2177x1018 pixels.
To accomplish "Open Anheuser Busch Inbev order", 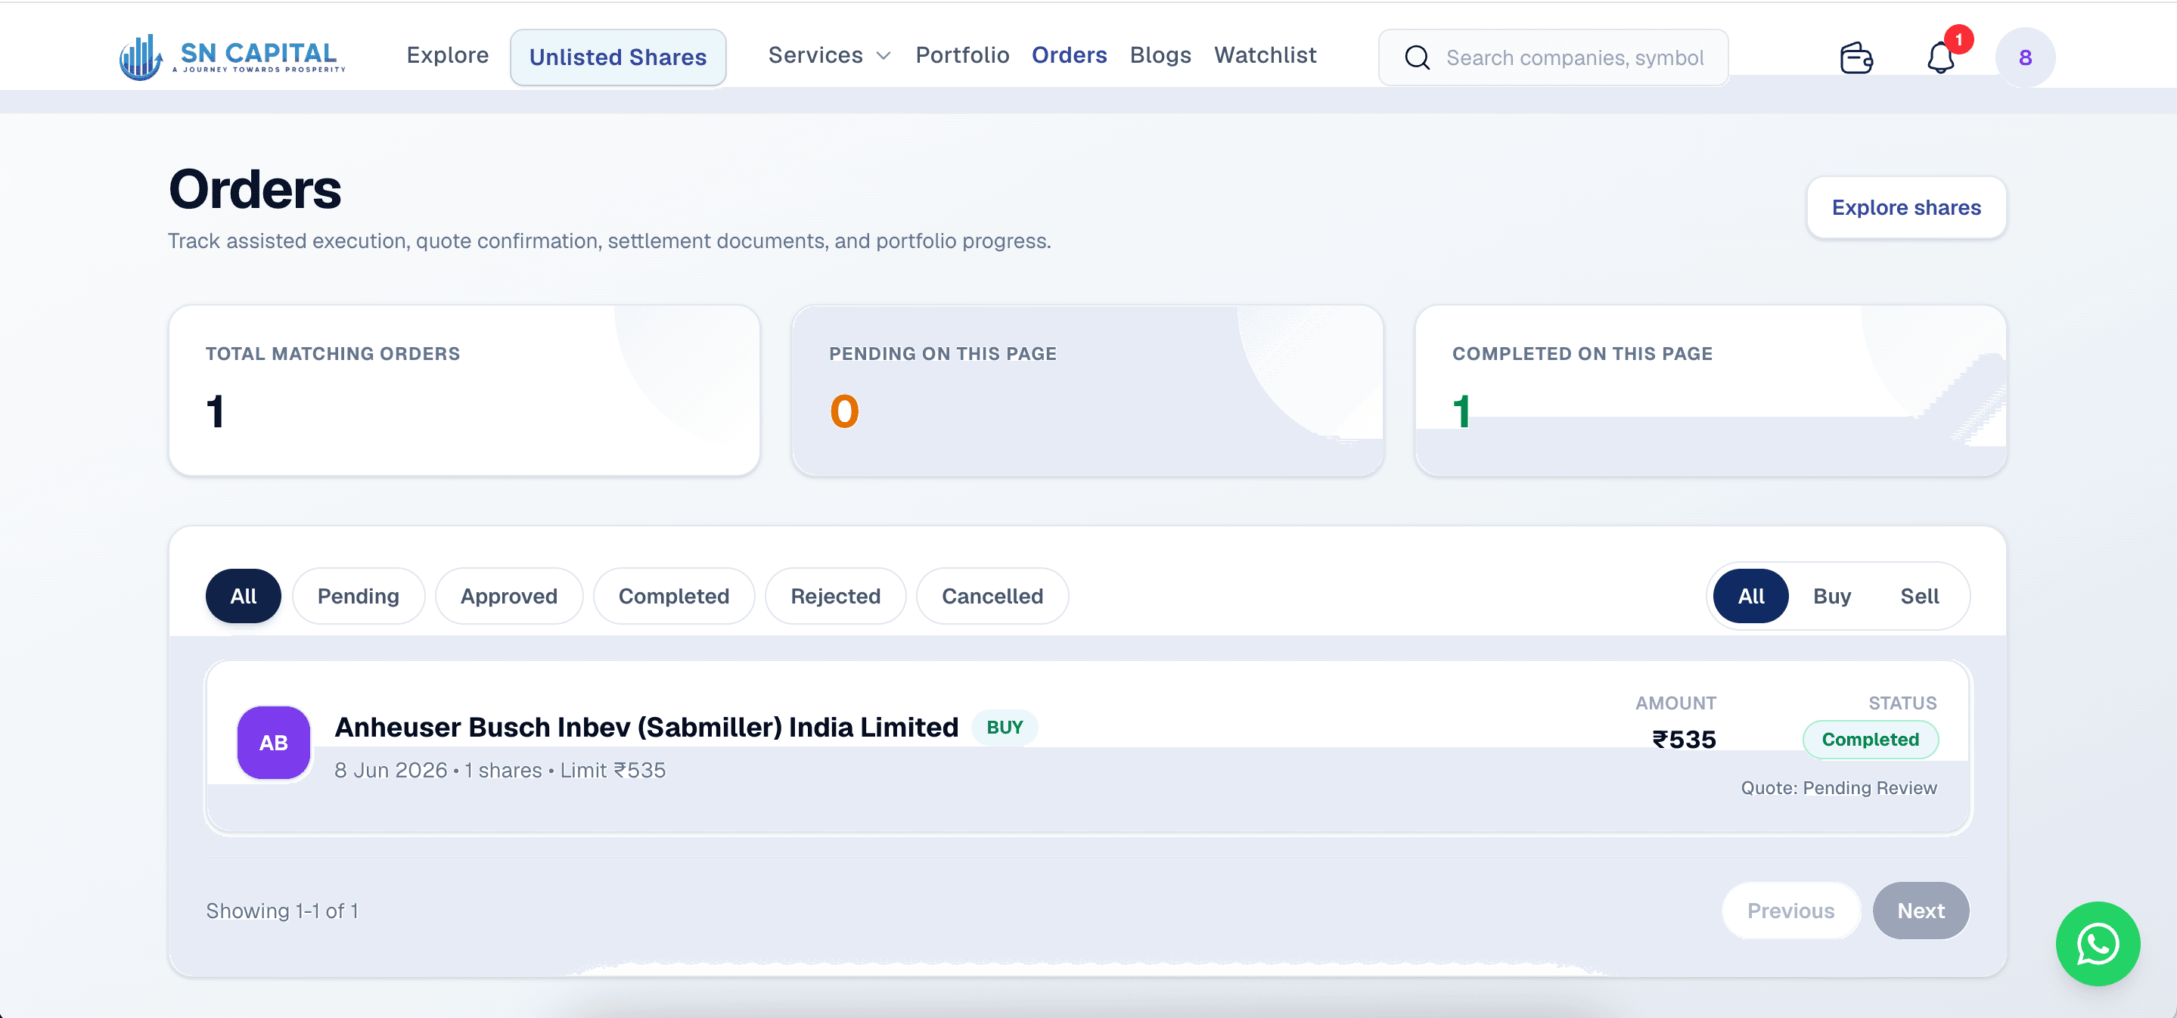I will (x=1088, y=746).
